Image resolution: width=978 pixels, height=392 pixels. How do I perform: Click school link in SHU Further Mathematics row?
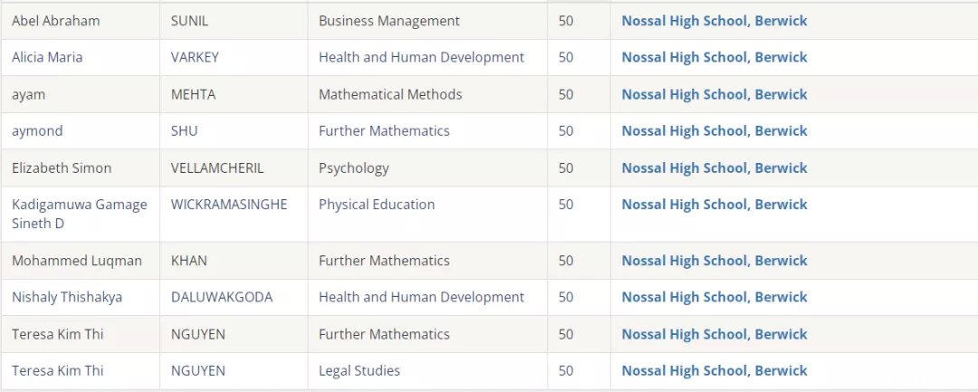point(714,131)
